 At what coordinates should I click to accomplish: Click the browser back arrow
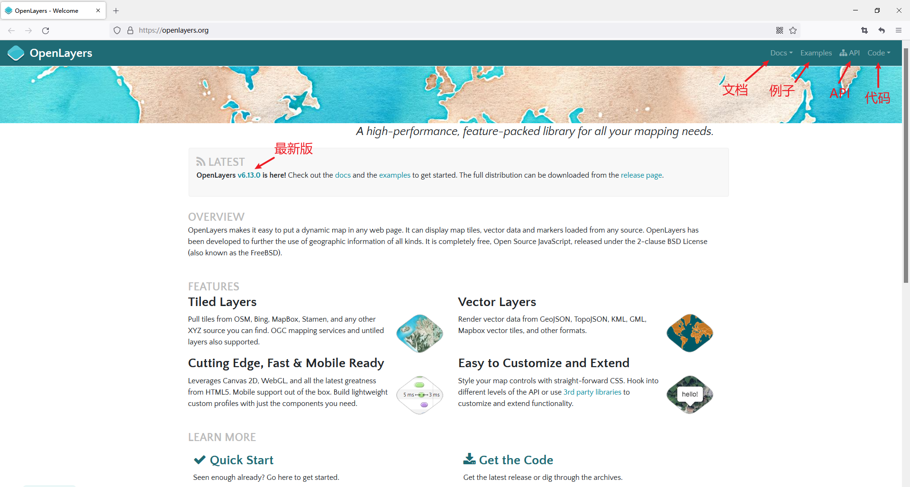(11, 30)
